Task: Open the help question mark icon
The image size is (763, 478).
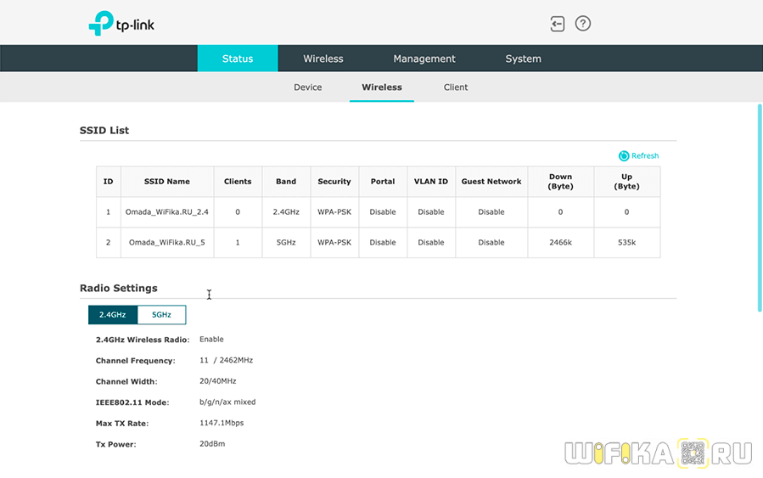Action: tap(583, 24)
